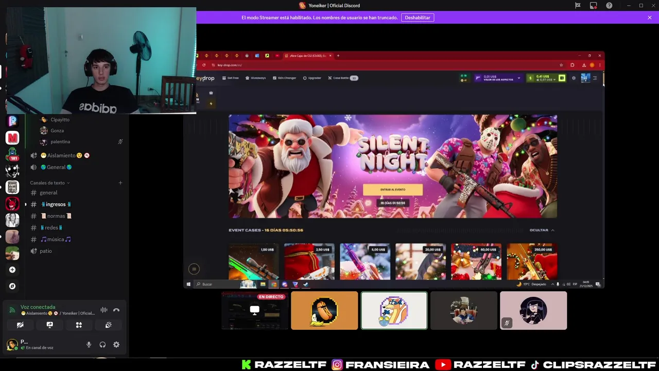
Task: Share your screen from voice panel
Action: (49, 325)
